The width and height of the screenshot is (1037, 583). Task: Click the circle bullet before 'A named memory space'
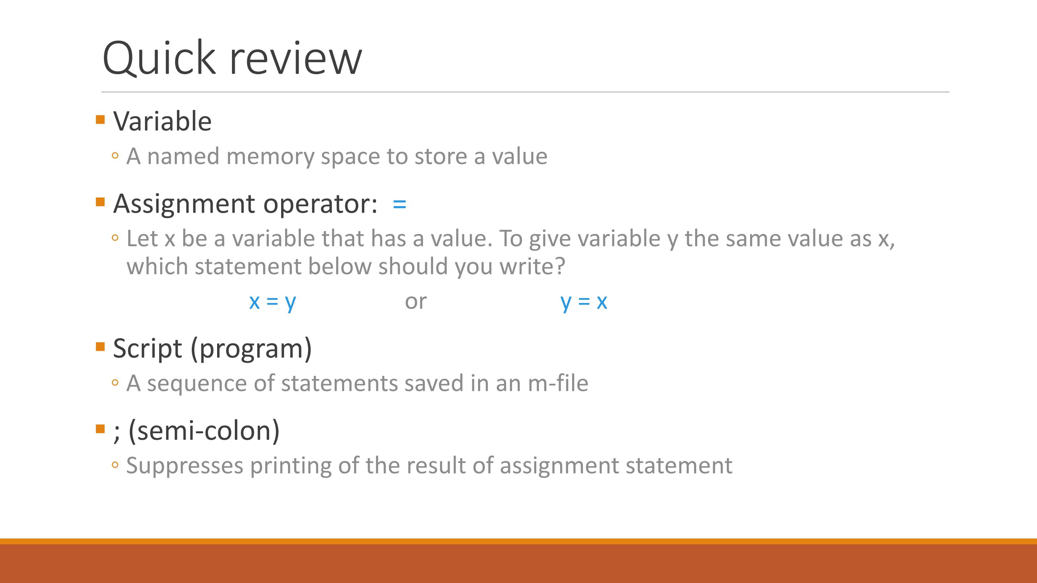(x=115, y=156)
